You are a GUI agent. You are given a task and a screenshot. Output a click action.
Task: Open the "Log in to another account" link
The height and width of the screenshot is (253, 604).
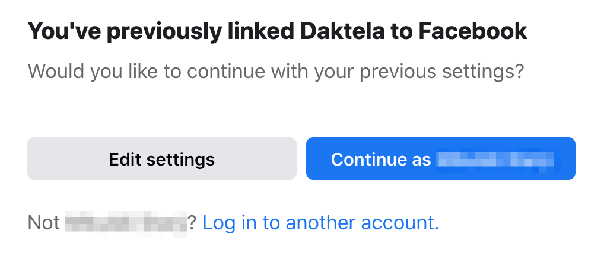click(x=320, y=223)
